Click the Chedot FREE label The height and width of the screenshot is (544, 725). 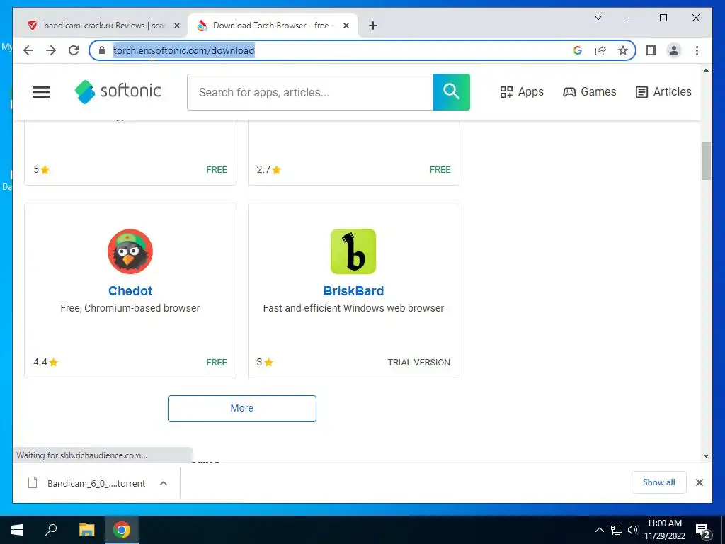tap(217, 363)
